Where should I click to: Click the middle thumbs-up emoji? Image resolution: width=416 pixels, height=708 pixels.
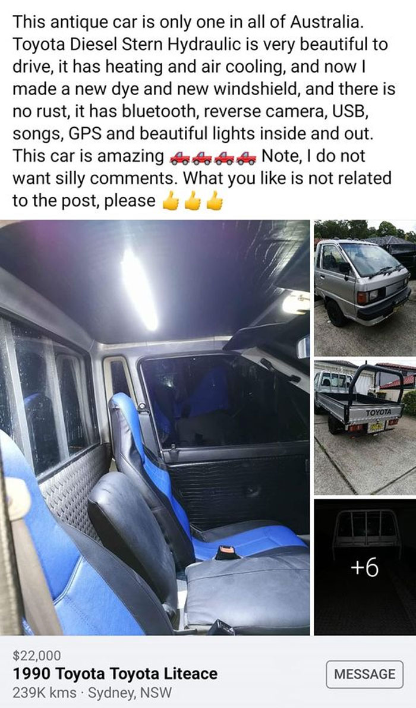(x=193, y=201)
